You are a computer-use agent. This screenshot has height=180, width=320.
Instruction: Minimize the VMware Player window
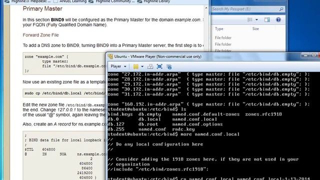[x=305, y=55]
